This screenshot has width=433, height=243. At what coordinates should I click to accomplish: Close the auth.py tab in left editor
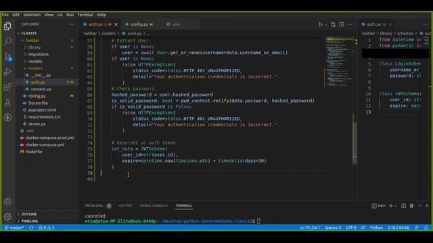pos(116,24)
